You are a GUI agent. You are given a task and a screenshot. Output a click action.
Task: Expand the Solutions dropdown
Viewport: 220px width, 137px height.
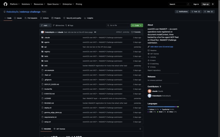tap(27, 4)
